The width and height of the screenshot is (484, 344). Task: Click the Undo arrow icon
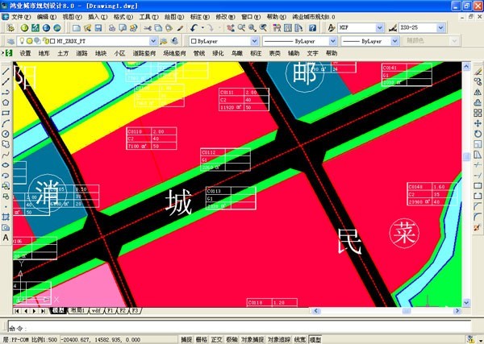point(194,28)
